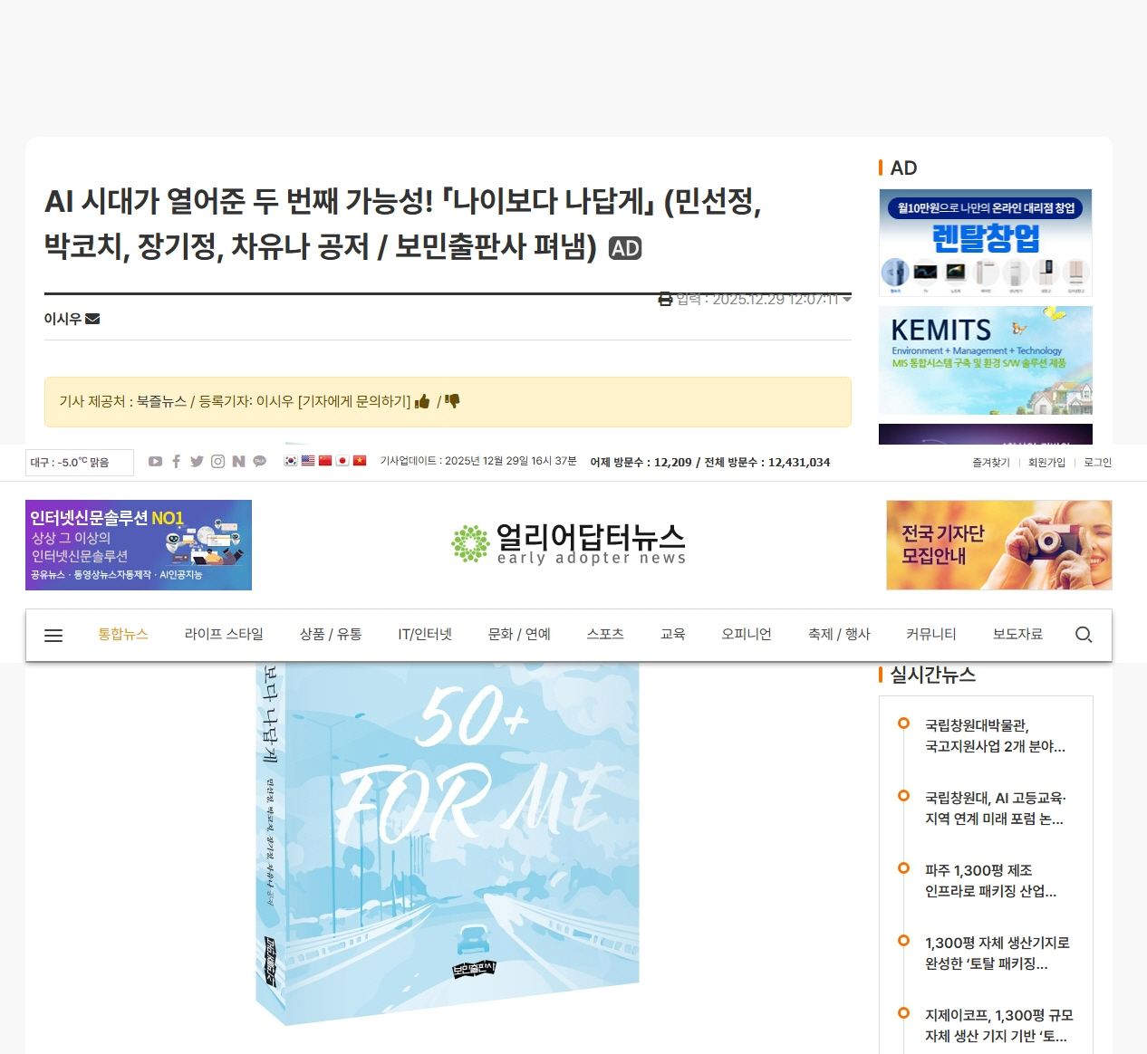Email reporter via envelope icon next to 이시우
This screenshot has height=1054, width=1147.
coord(92,319)
